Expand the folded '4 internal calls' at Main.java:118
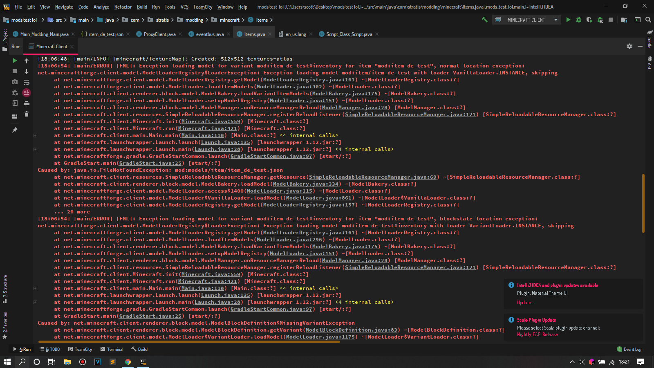The height and width of the screenshot is (368, 654). (35, 135)
